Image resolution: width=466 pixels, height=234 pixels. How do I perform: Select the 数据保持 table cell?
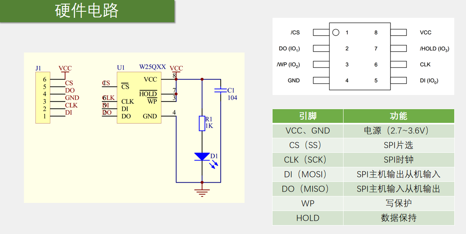click(399, 218)
